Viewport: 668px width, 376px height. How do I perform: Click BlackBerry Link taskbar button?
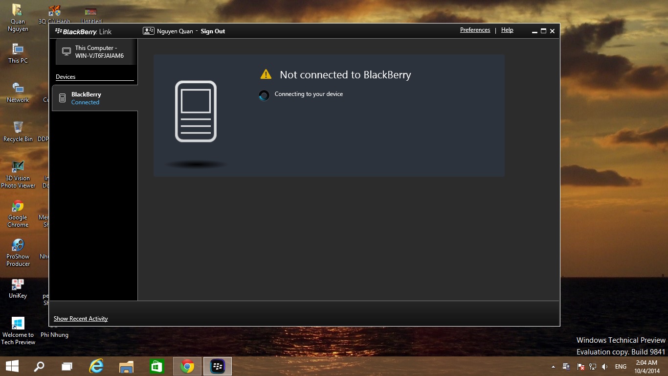click(x=218, y=366)
